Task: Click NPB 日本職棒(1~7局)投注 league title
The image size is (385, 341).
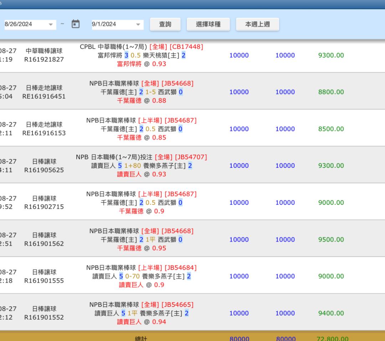Action: 114,157
